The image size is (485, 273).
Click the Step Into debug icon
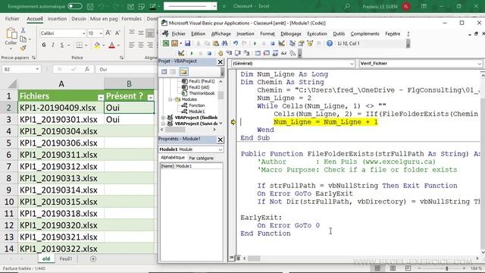[229, 53]
